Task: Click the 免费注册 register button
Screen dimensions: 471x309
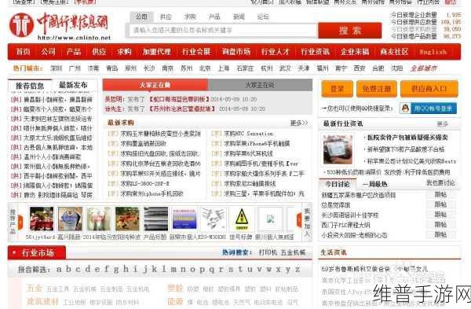Action: 377,89
